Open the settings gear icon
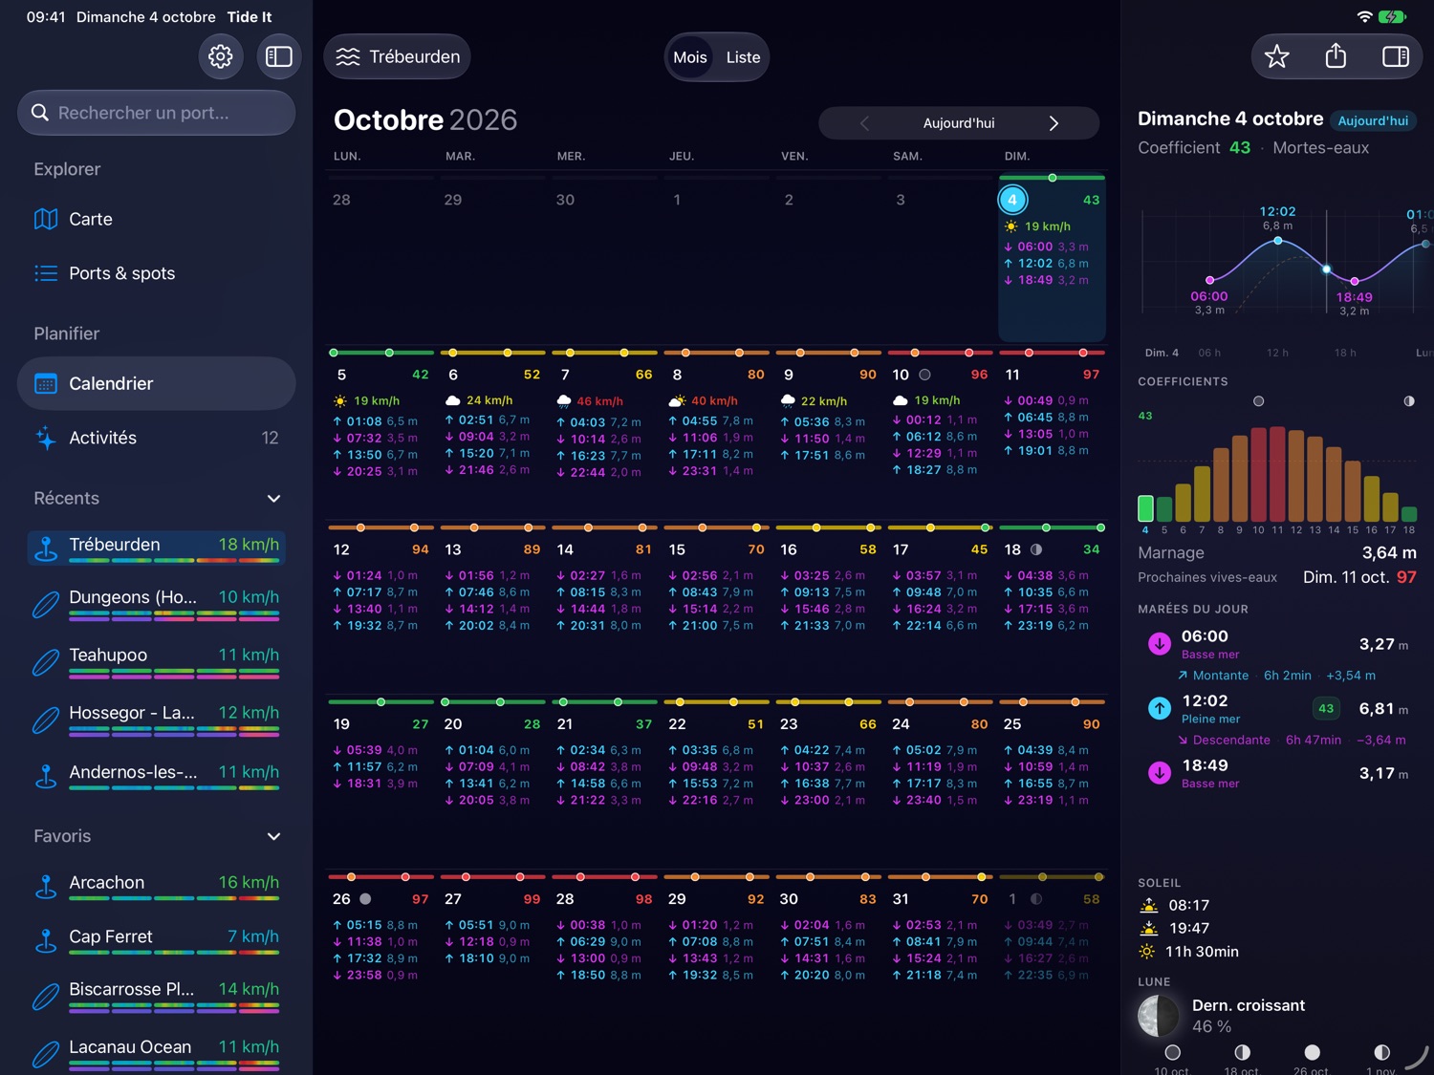The width and height of the screenshot is (1434, 1075). (221, 56)
